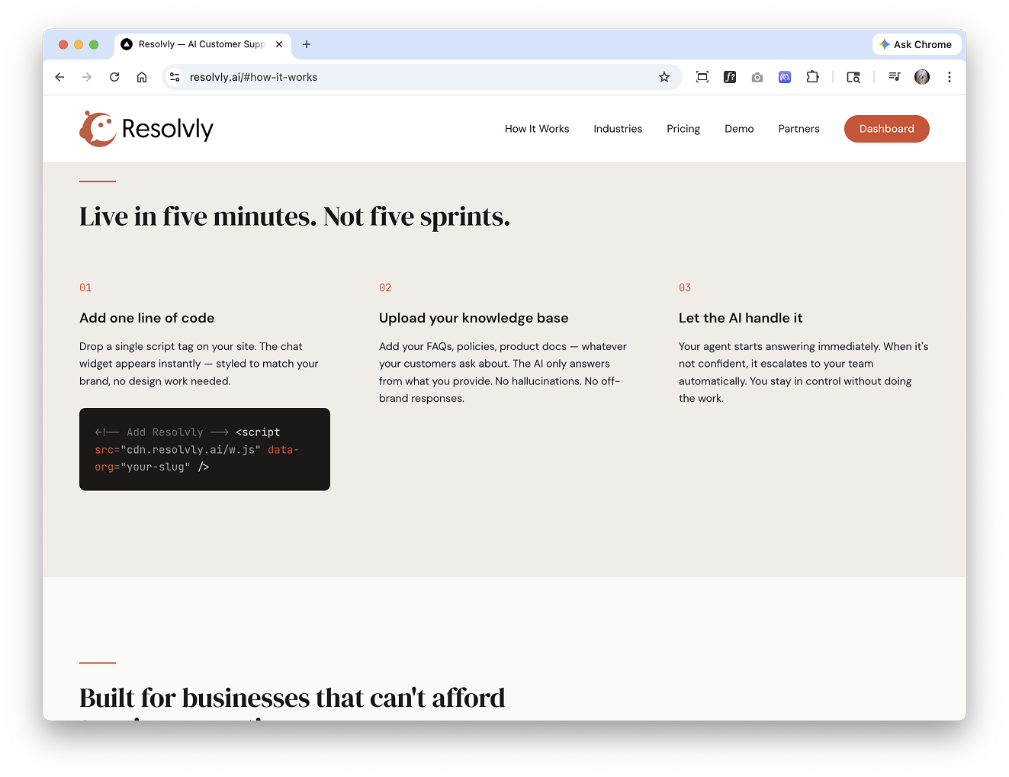Image resolution: width=1009 pixels, height=777 pixels.
Task: Click the Dashboard button
Action: [886, 129]
